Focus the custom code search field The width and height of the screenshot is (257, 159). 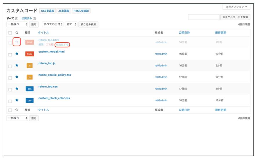[204, 17]
